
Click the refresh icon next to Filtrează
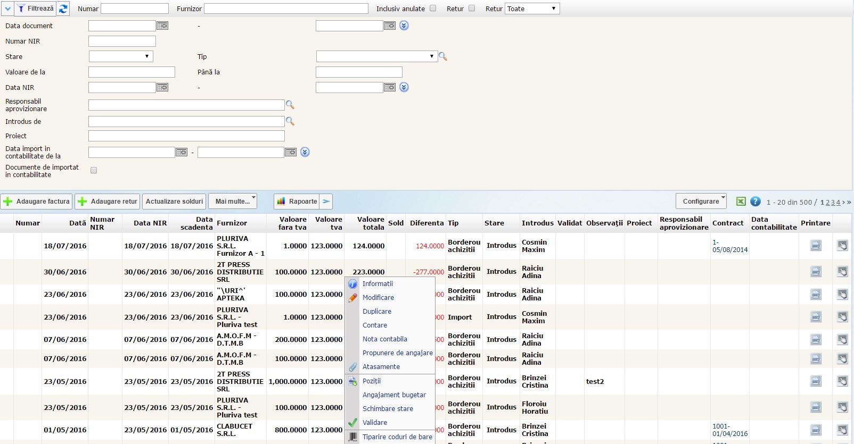point(63,9)
